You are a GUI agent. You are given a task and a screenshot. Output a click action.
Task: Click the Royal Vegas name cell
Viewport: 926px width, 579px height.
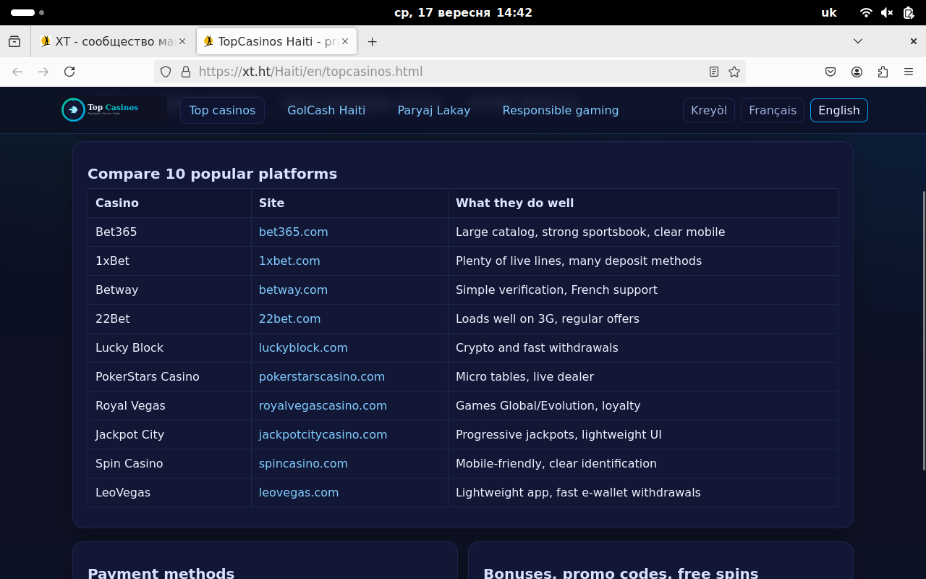[169, 405]
